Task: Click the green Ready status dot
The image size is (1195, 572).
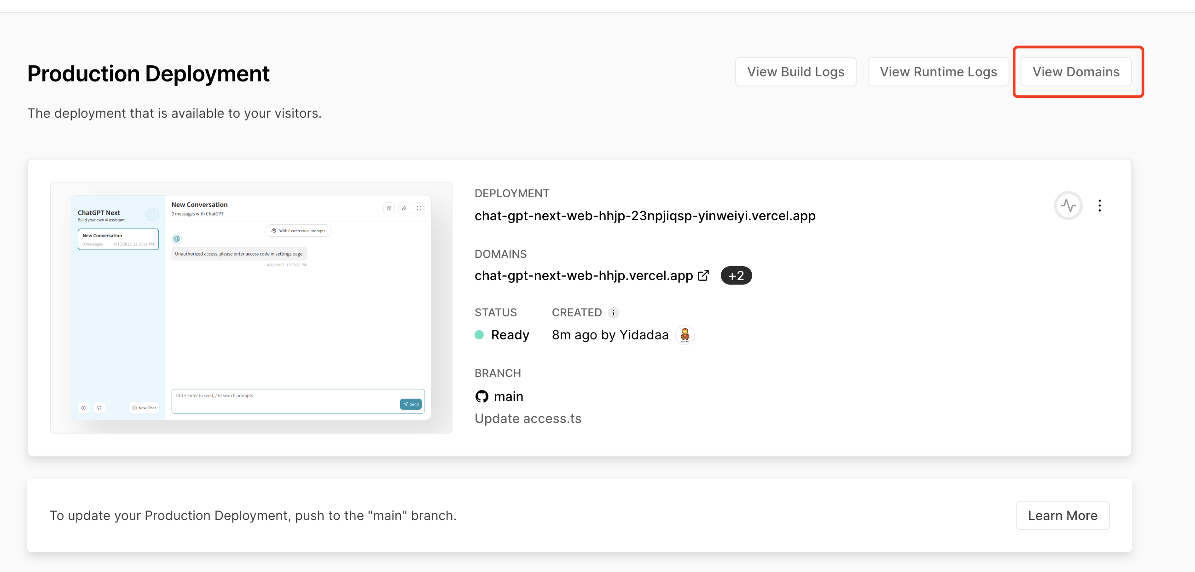Action: pos(479,335)
